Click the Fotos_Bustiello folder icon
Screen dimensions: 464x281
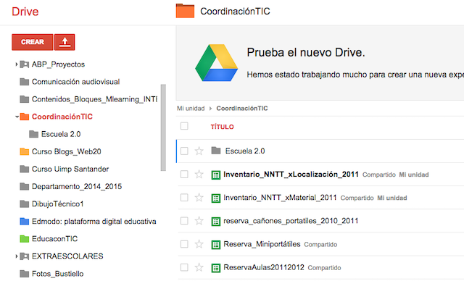[24, 274]
